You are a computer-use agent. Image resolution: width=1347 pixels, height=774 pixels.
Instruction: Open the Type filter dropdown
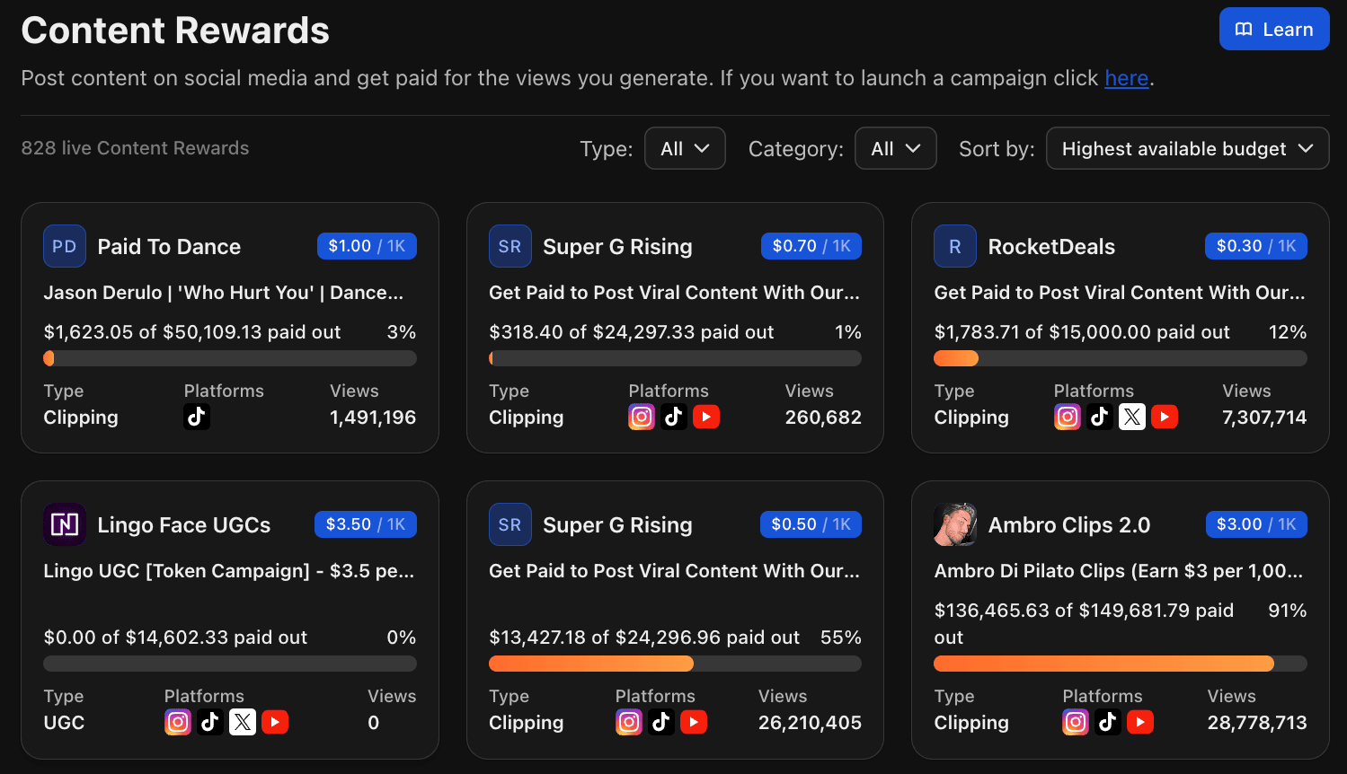[685, 149]
